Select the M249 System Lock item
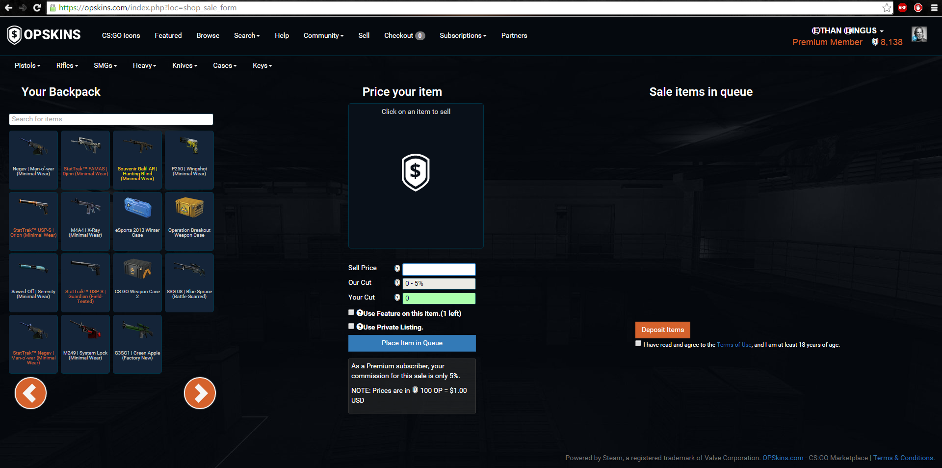Viewport: 942px width, 468px height. (85, 344)
